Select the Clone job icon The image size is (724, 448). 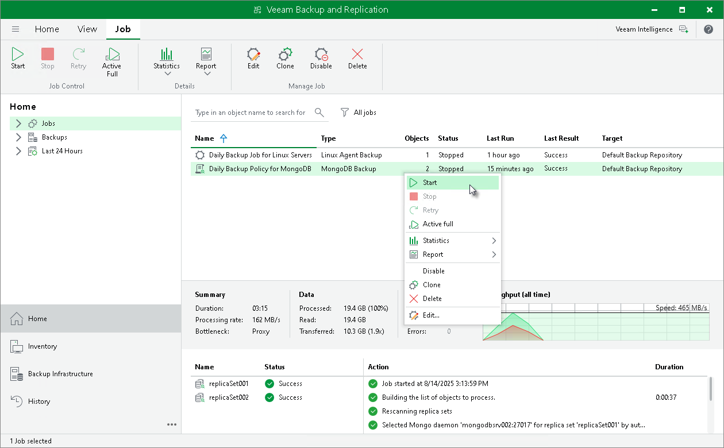(285, 57)
